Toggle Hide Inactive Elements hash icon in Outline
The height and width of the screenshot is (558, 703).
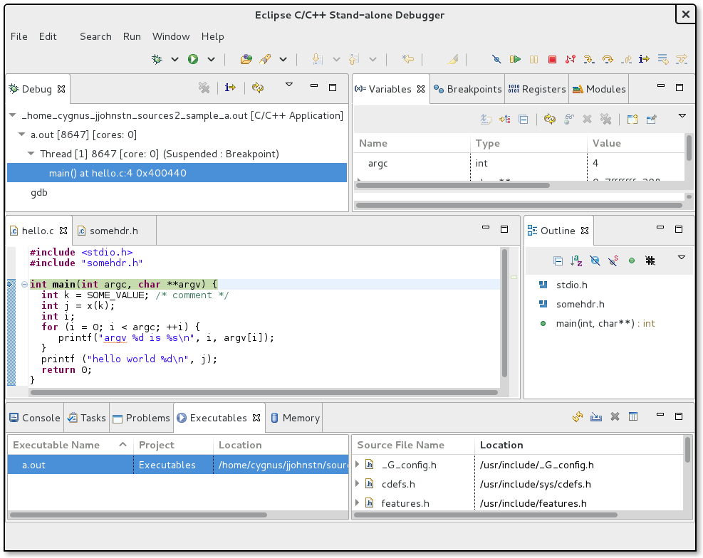point(650,260)
